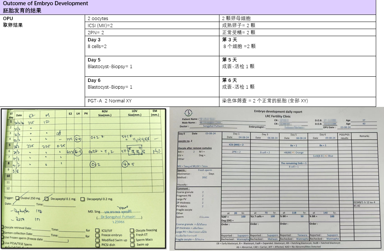Select the 'Day 3' bold heading cell
Image resolution: width=384 pixels, height=251 pixels.
[x=94, y=39]
